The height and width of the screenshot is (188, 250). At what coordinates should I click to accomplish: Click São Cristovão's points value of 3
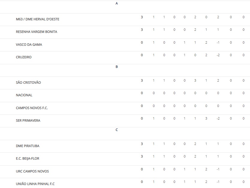click(142, 80)
